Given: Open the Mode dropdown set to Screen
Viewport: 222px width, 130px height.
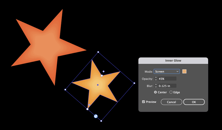Looking at the screenshot, I should point(167,71).
